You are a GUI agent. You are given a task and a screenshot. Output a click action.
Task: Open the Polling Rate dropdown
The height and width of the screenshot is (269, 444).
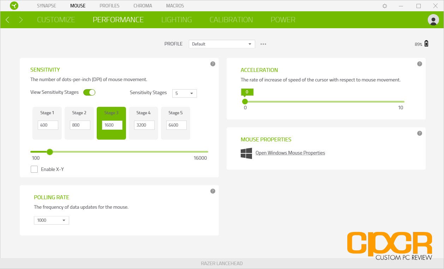[x=51, y=220]
